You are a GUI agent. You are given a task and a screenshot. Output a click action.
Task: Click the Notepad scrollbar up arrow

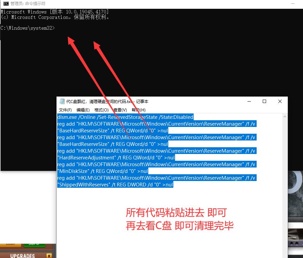point(285,117)
